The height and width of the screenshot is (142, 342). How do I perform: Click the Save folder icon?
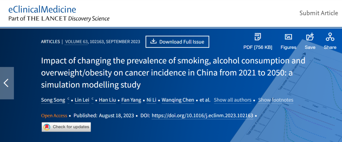click(x=310, y=37)
